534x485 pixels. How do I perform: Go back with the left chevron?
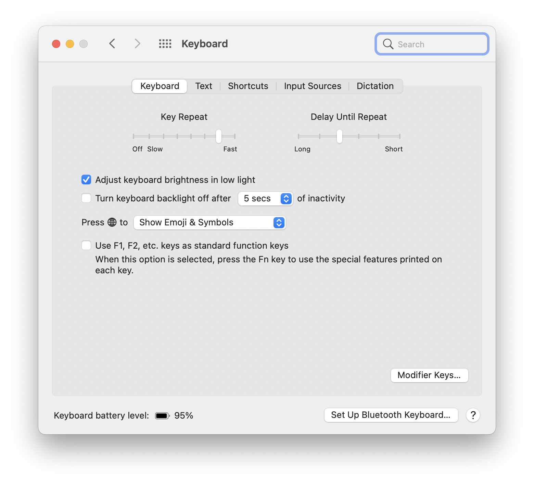pyautogui.click(x=112, y=44)
